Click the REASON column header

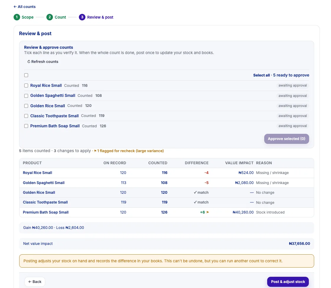[264, 163]
